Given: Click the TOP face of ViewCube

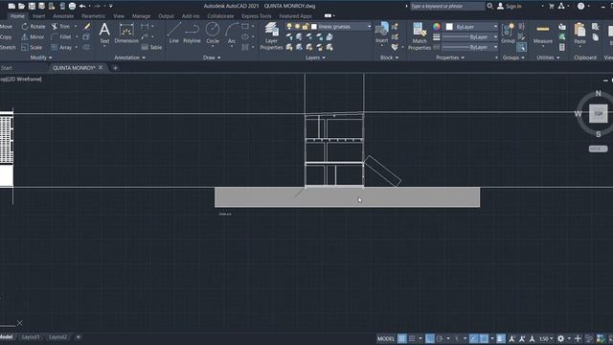Looking at the screenshot, I should (x=598, y=113).
